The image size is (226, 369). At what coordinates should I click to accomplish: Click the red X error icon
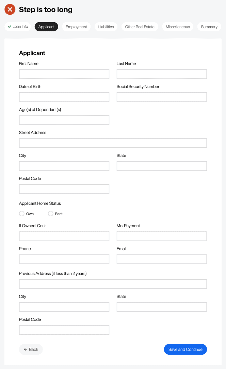[x=10, y=10]
